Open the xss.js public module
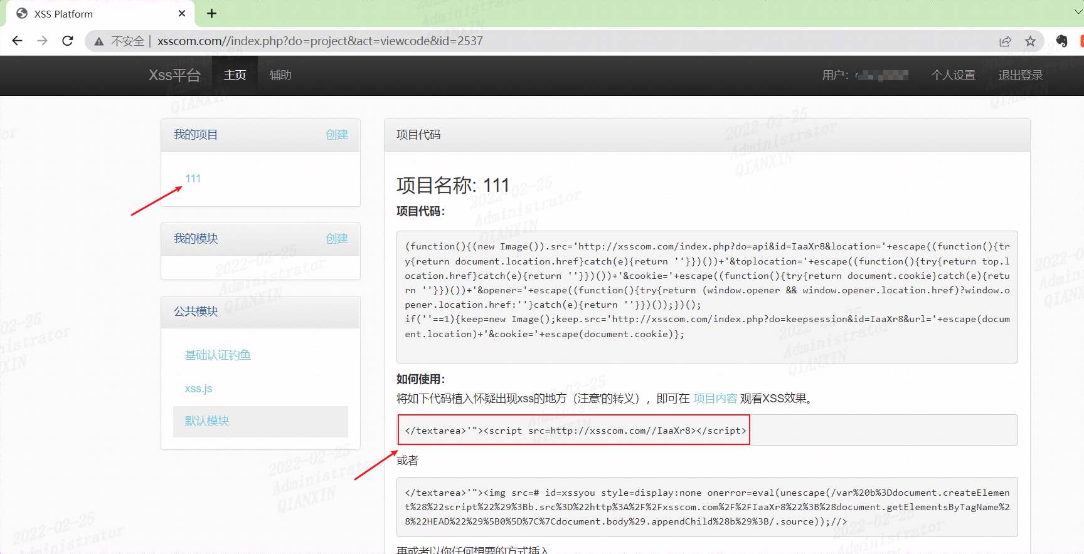This screenshot has width=1084, height=554. point(198,389)
